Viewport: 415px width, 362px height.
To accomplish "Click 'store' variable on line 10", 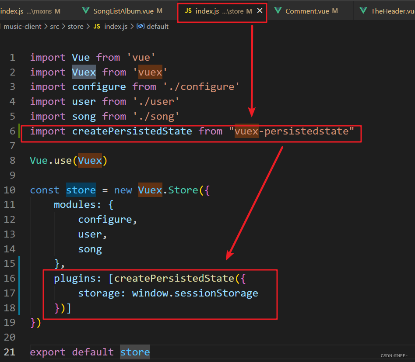I will tap(81, 190).
